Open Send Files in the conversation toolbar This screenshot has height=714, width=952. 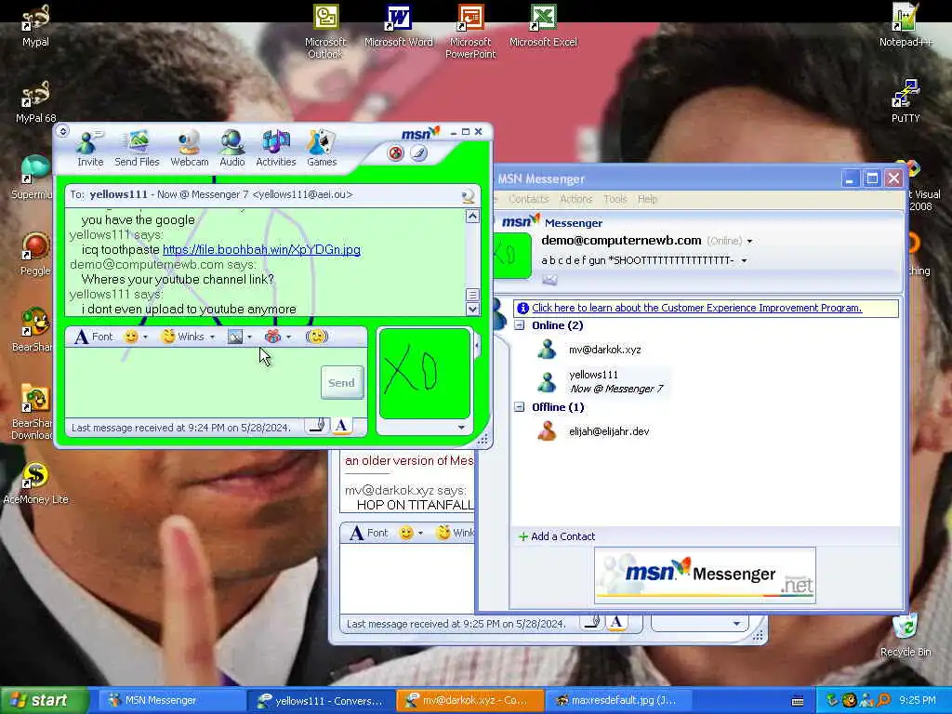pos(137,148)
